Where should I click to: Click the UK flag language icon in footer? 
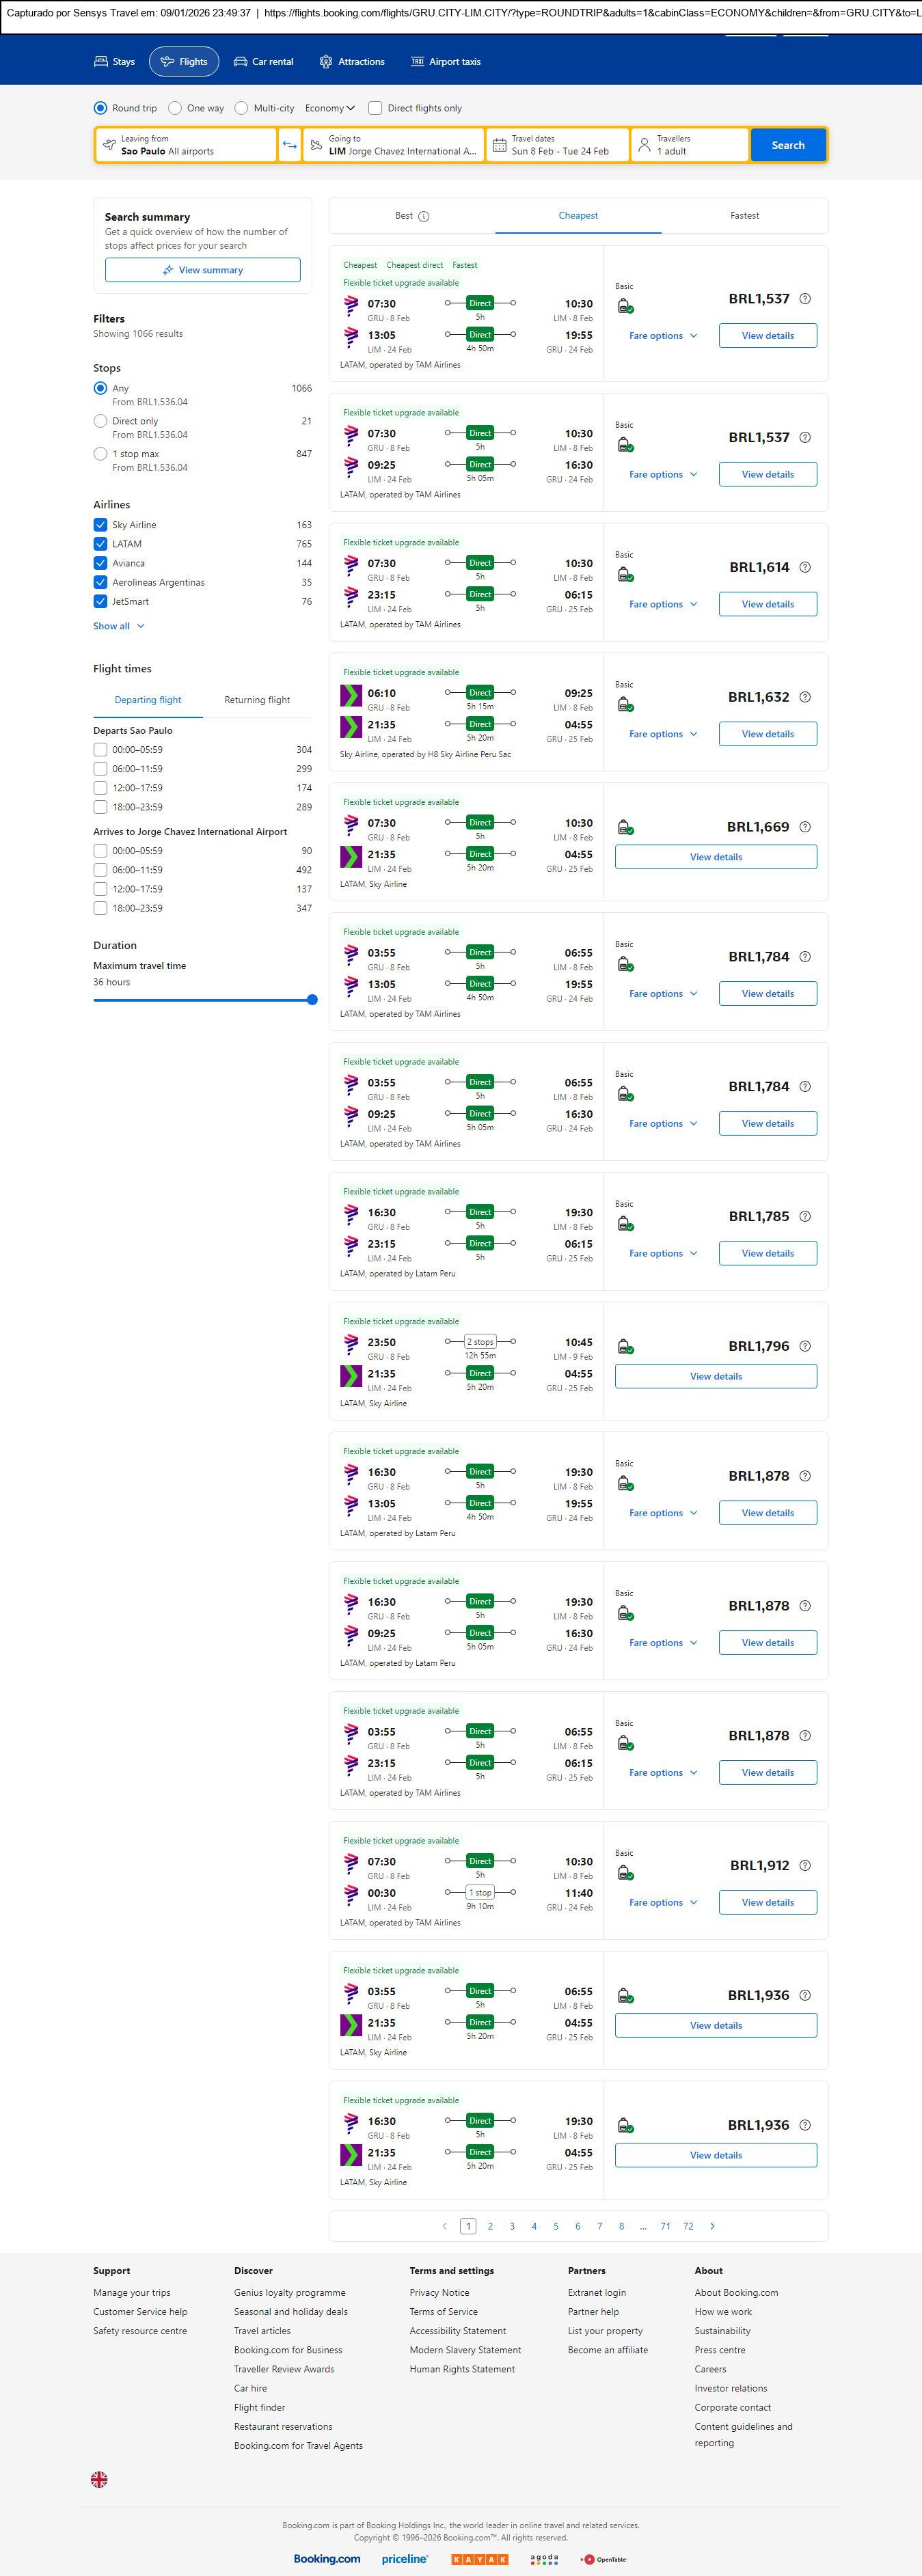coord(99,2479)
